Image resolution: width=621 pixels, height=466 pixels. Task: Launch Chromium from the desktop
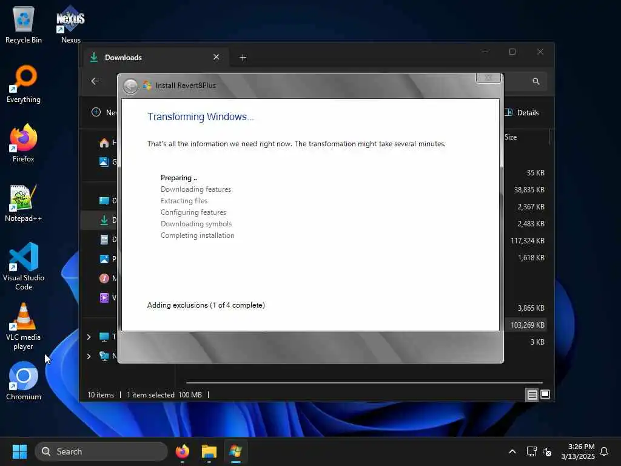click(x=24, y=381)
